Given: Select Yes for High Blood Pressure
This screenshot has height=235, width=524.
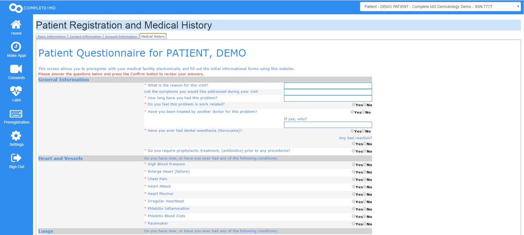Looking at the screenshot, I should [x=354, y=164].
